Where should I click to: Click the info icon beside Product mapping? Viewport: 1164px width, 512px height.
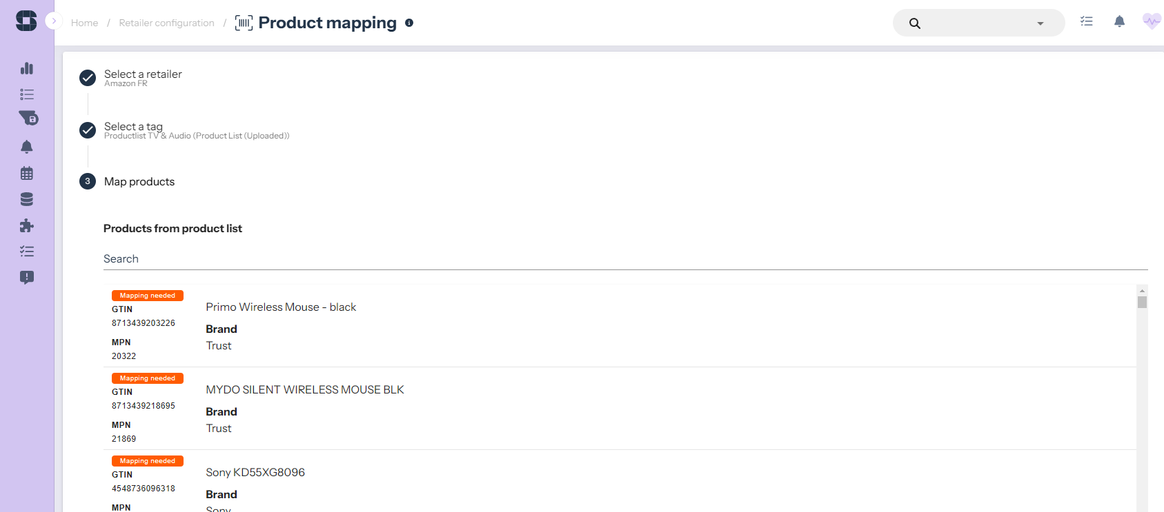point(409,23)
